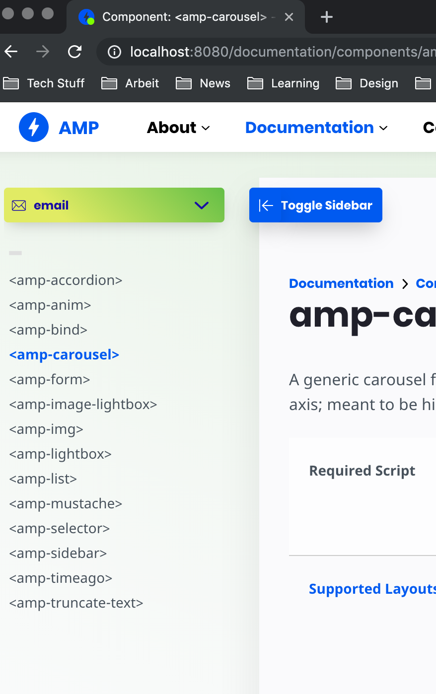Follow the Supported Layouts link
The height and width of the screenshot is (694, 436).
[371, 589]
